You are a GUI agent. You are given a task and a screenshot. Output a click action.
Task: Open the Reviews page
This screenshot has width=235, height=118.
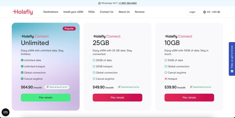coord(140,12)
